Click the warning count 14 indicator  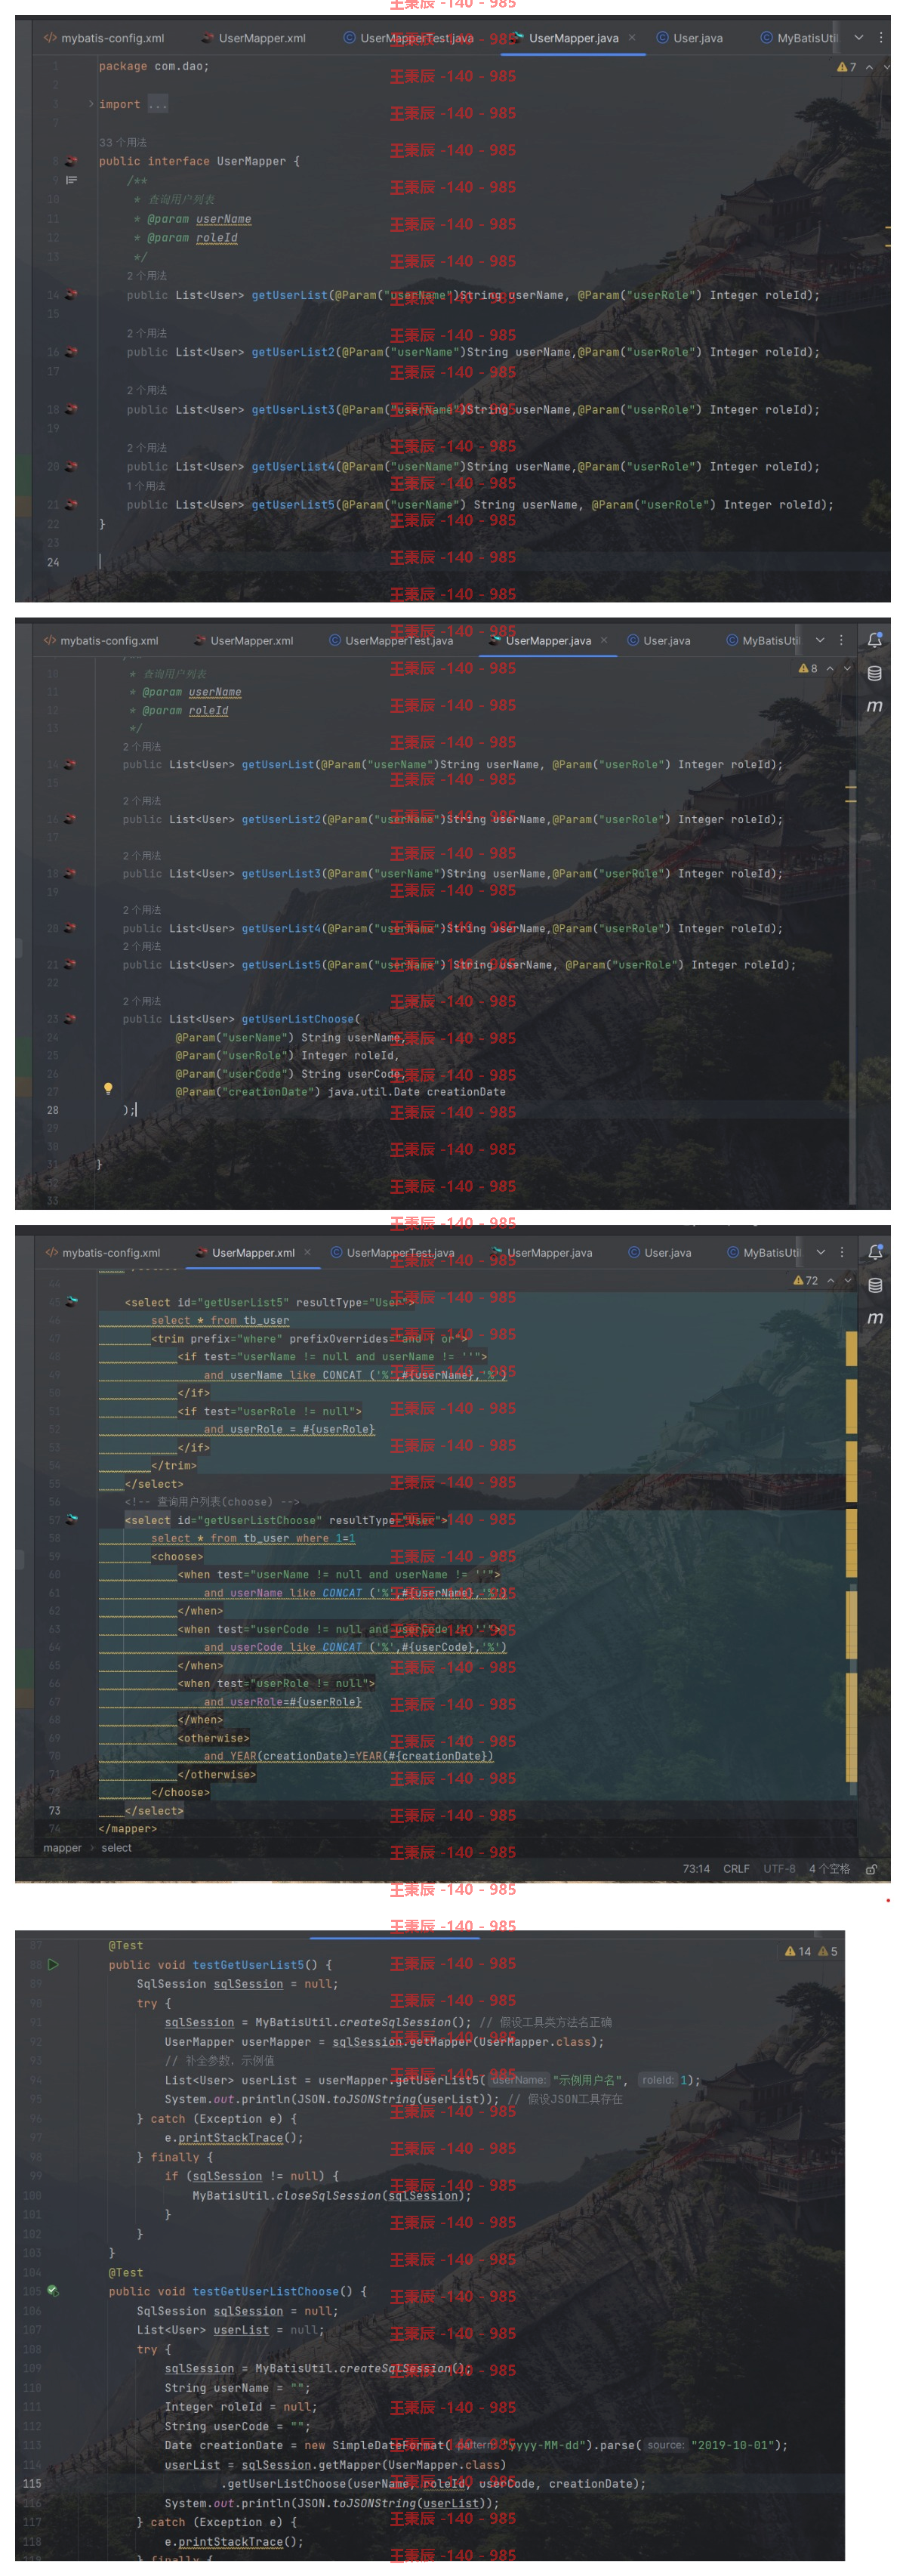pyautogui.click(x=798, y=1952)
